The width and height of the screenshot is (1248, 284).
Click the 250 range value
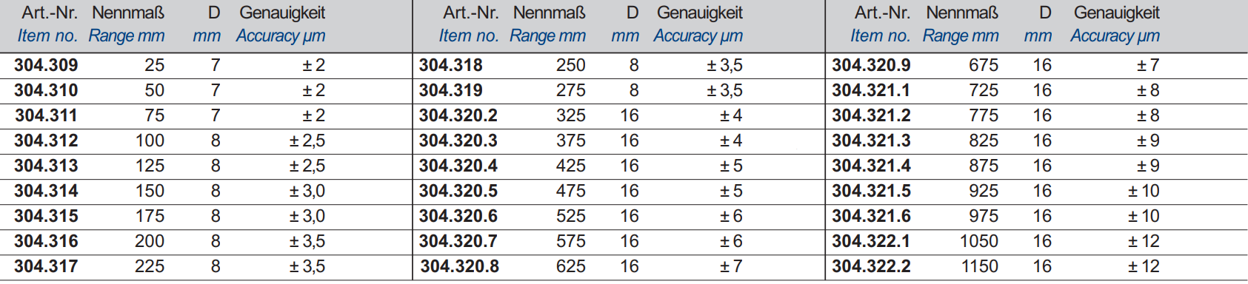point(570,65)
